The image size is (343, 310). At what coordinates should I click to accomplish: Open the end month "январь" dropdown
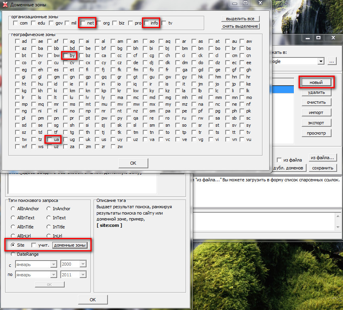(x=53, y=275)
